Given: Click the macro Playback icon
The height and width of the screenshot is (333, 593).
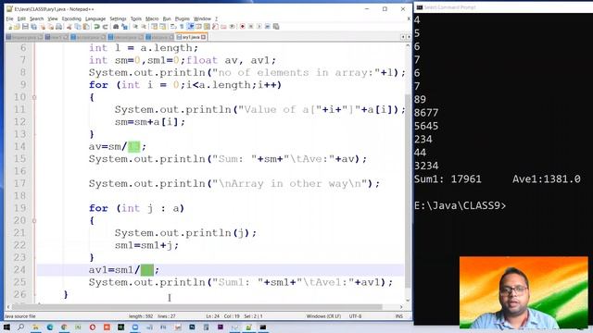Looking at the screenshot, I should click(259, 27).
